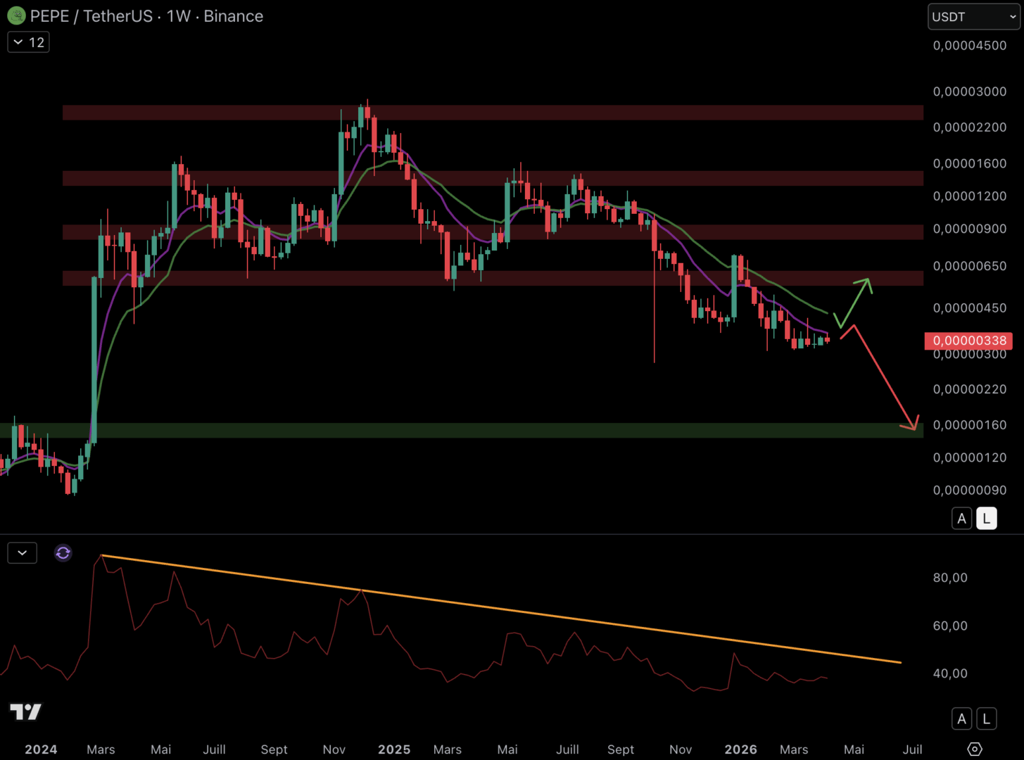The image size is (1024, 760).
Task: Toggle log scale on main price pane
Action: click(986, 519)
